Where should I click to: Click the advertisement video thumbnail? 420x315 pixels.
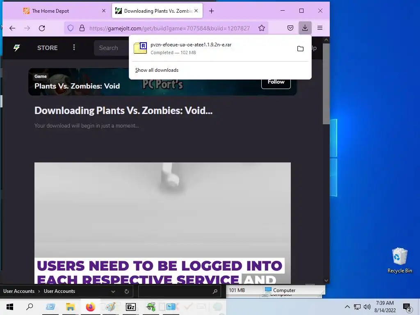point(162,223)
